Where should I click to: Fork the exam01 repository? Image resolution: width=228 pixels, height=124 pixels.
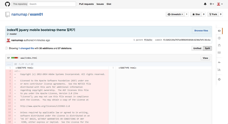pyautogui.click(x=213, y=14)
